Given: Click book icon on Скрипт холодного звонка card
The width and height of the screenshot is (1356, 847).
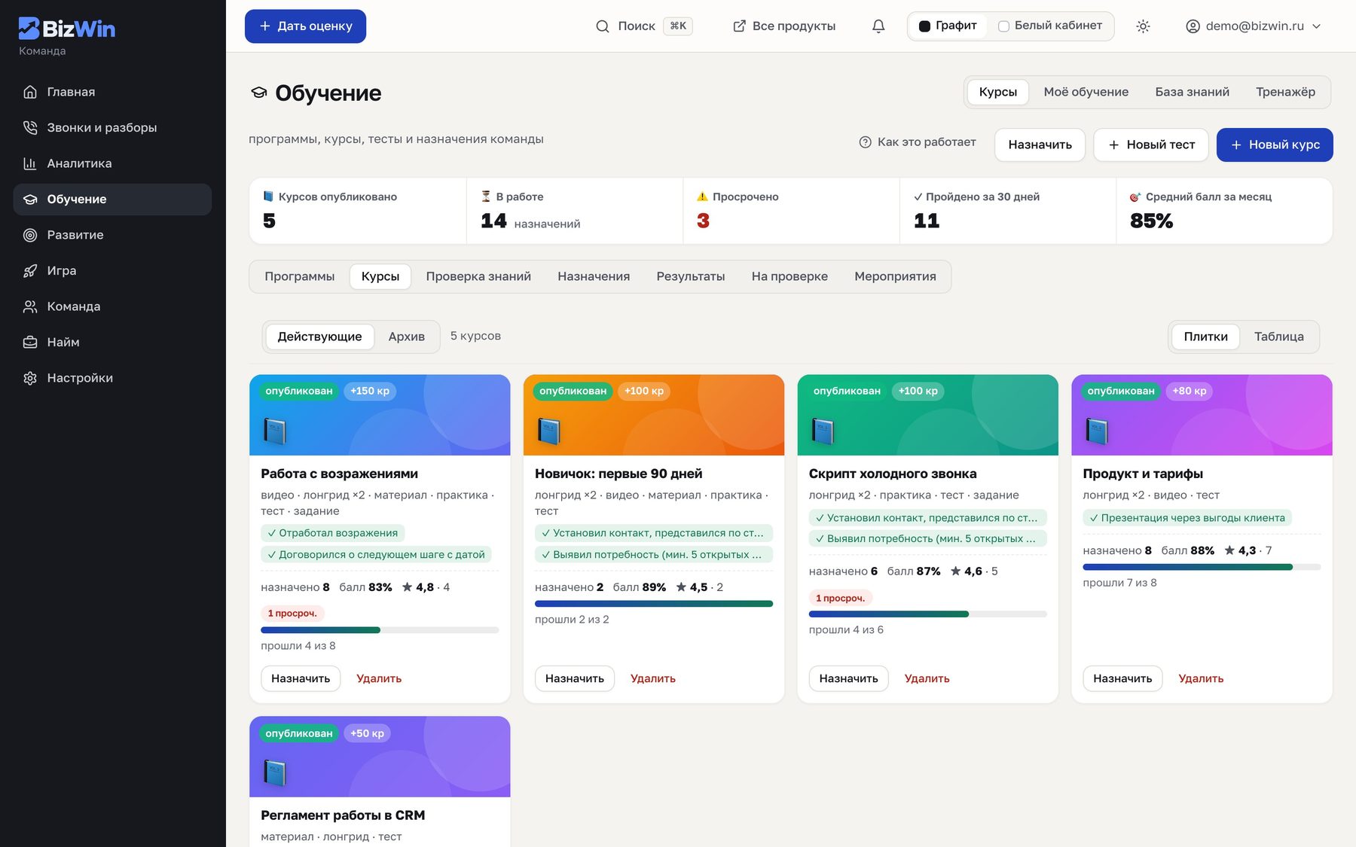Looking at the screenshot, I should click(823, 431).
